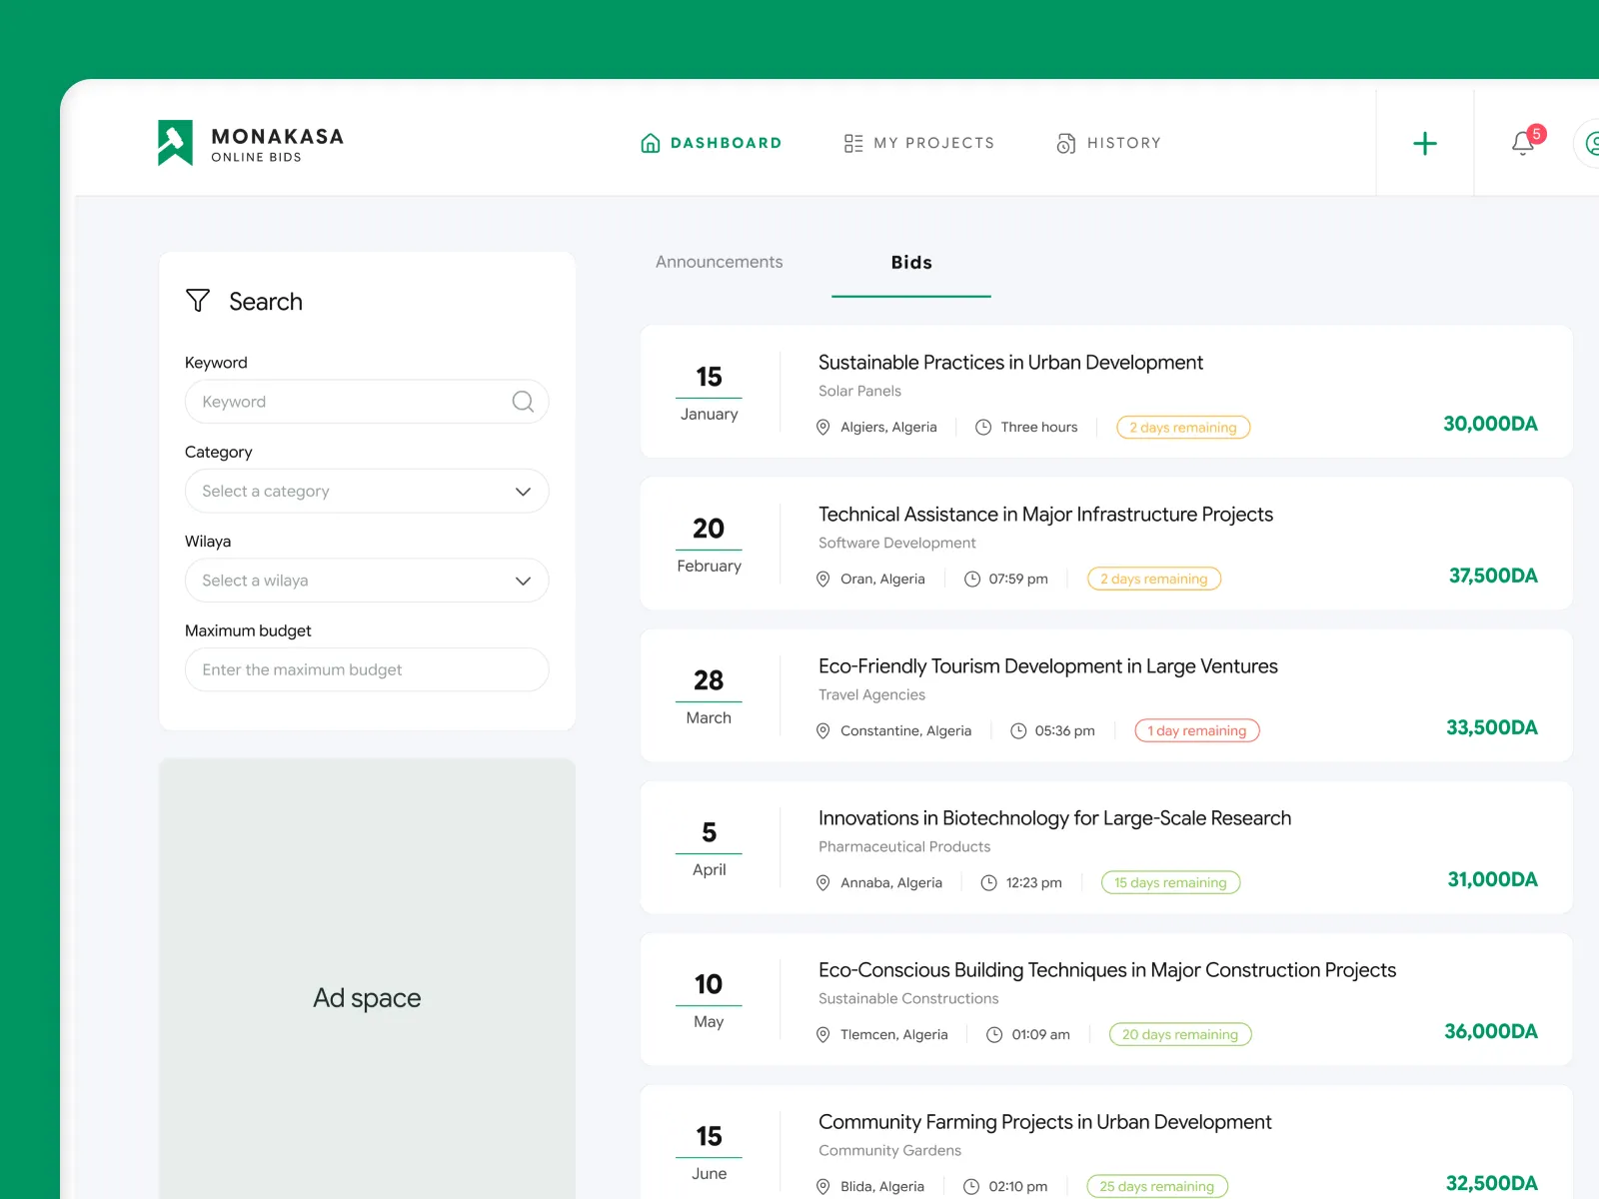The image size is (1599, 1199).
Task: Open notifications bell with 5 badge
Action: click(x=1523, y=143)
